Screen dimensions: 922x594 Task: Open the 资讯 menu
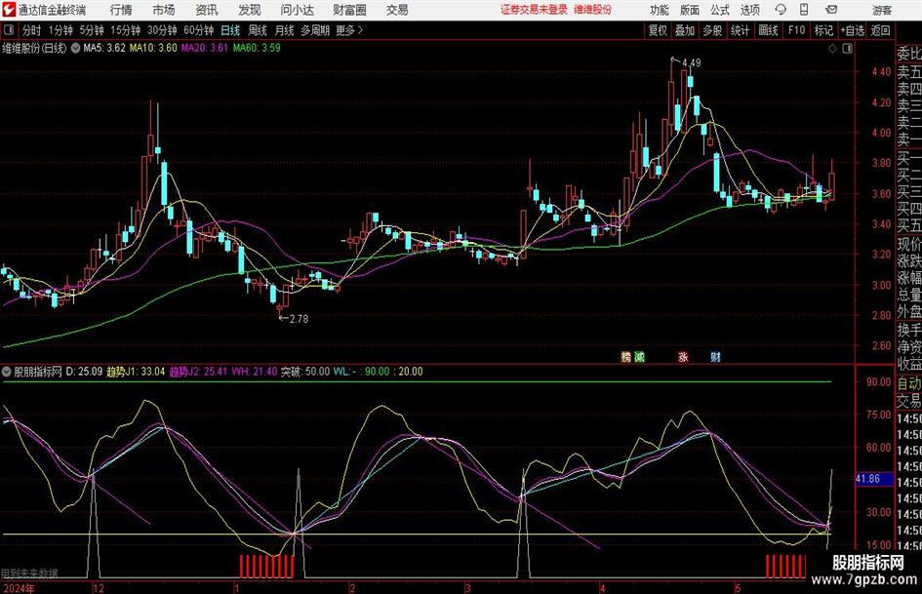point(207,10)
